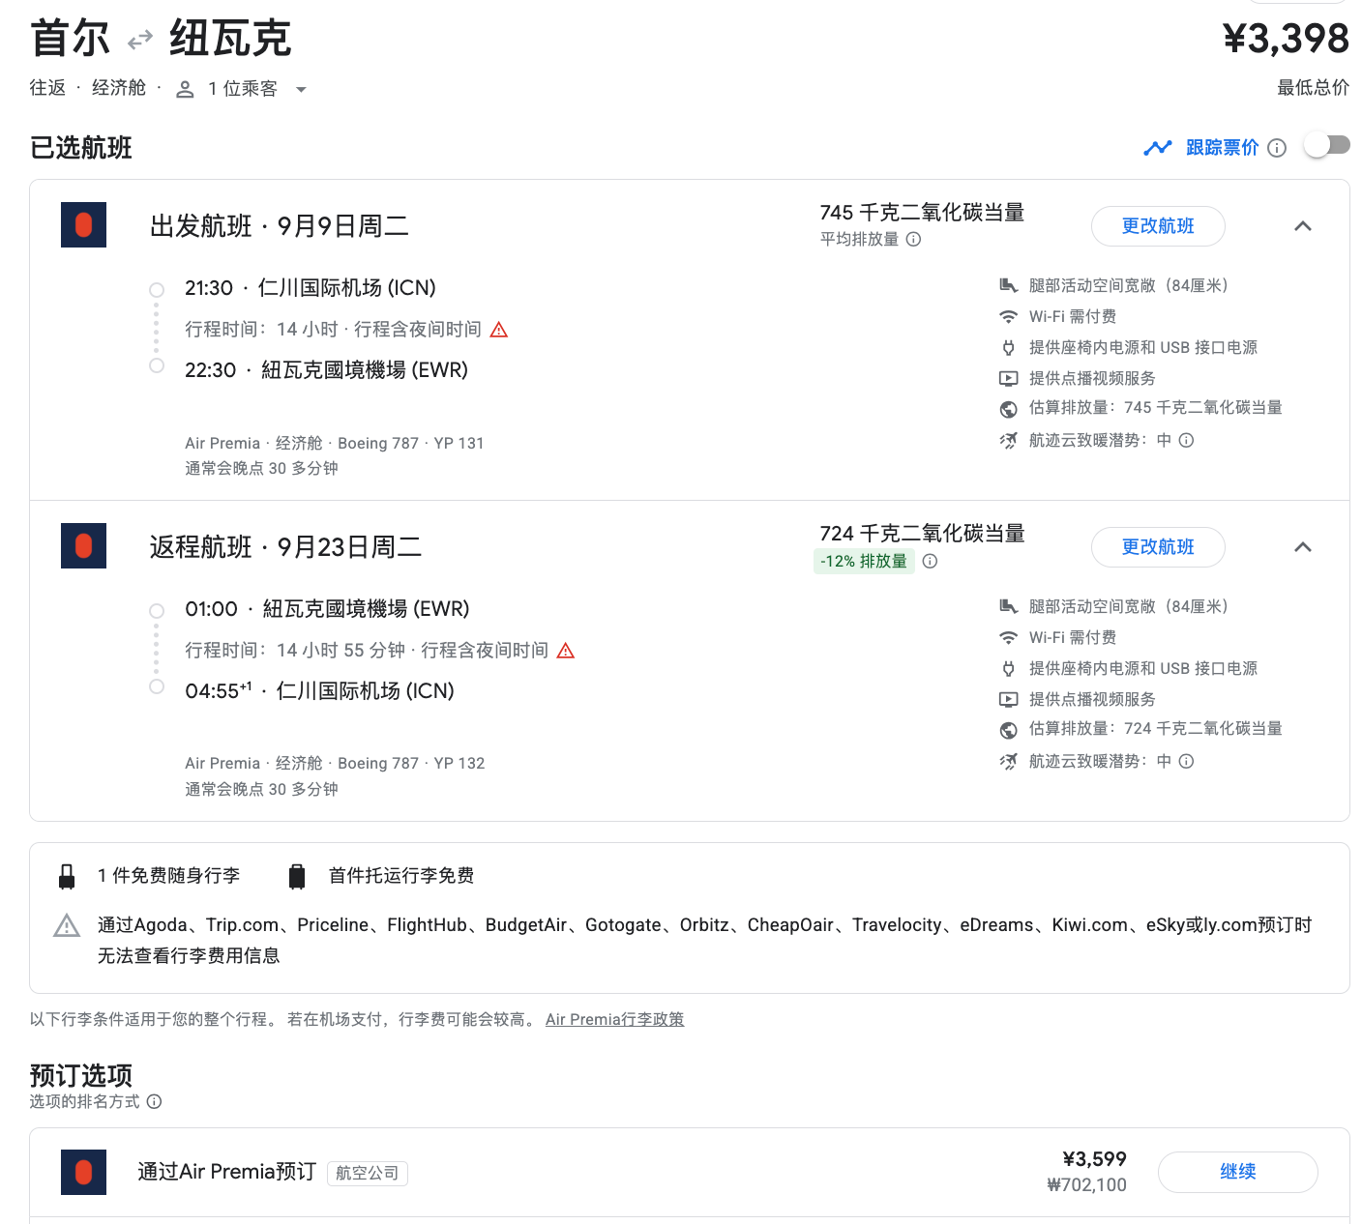Click info icon beside 平均排放量
This screenshot has width=1362, height=1224.
click(913, 240)
